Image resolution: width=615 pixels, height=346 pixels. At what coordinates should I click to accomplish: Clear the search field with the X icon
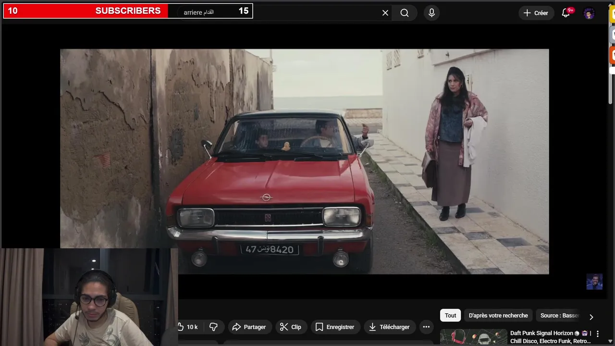[385, 13]
